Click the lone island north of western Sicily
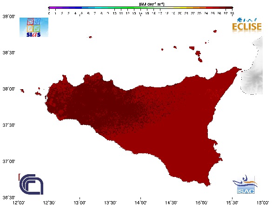279x209 pixels. (90, 37)
